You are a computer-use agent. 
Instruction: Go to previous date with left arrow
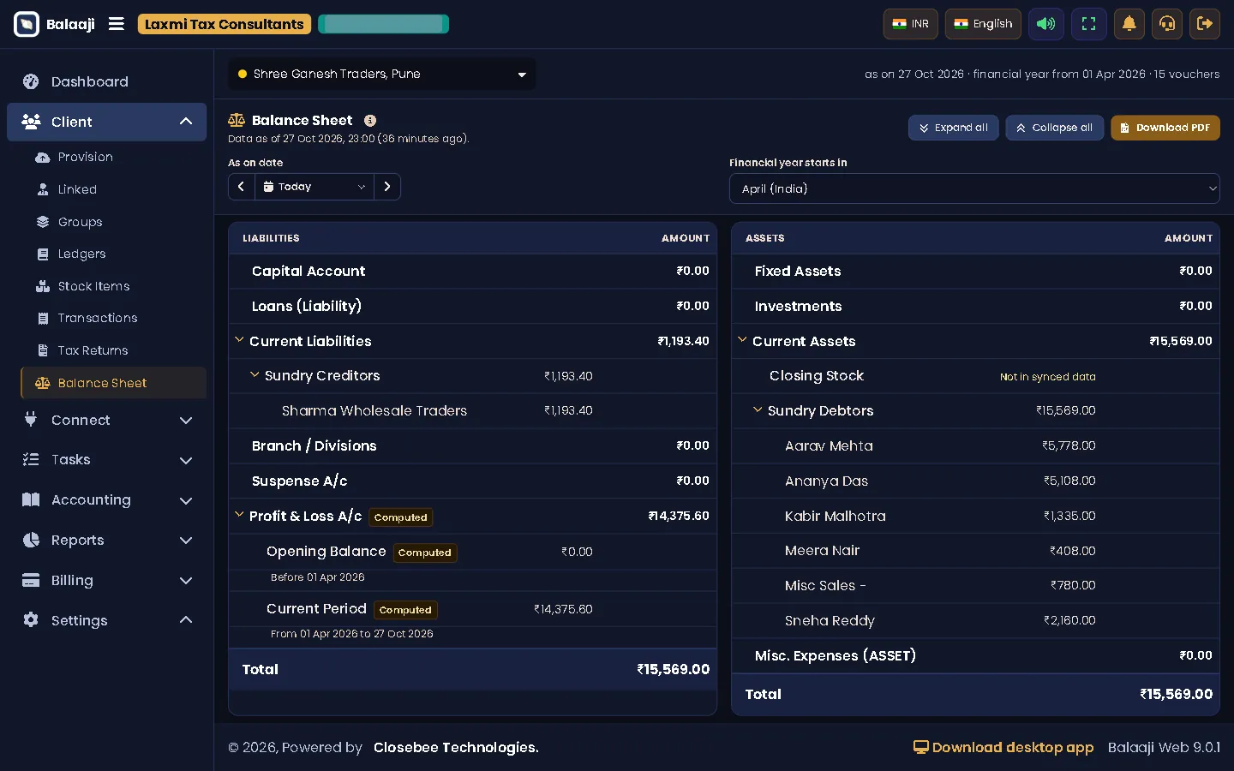[x=242, y=187]
